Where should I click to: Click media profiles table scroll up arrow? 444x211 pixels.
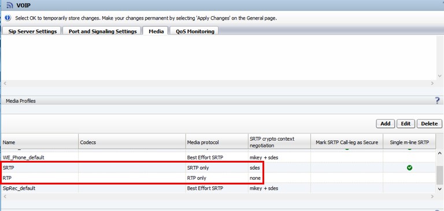tap(439, 153)
